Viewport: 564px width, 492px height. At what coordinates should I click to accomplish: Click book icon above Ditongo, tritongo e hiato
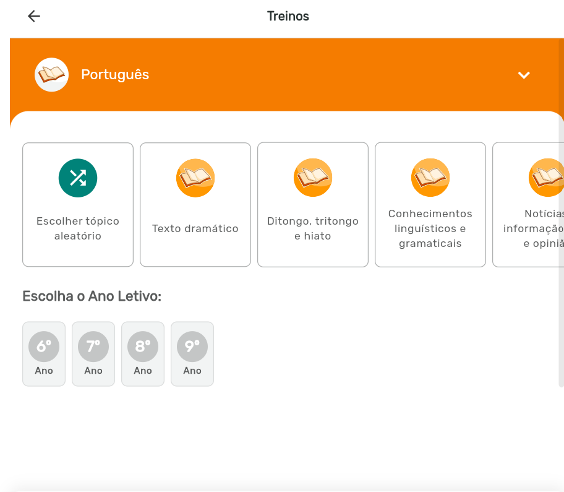[x=313, y=178]
